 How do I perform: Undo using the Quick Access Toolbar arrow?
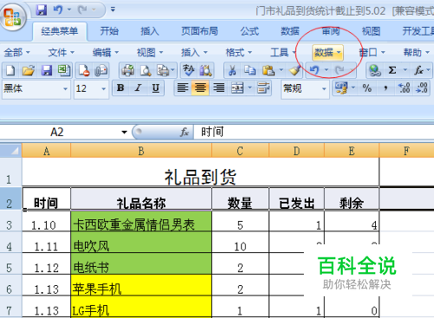57,10
